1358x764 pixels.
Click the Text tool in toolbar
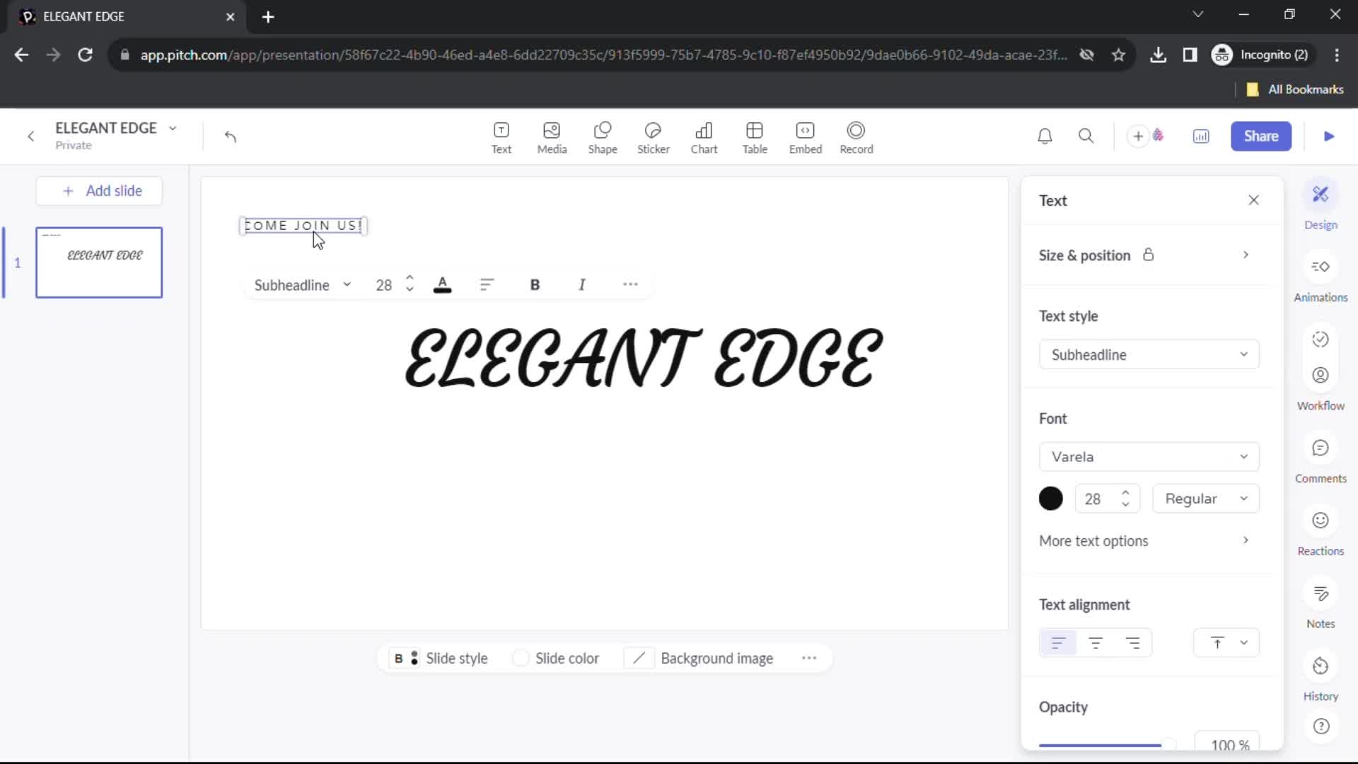pyautogui.click(x=501, y=137)
